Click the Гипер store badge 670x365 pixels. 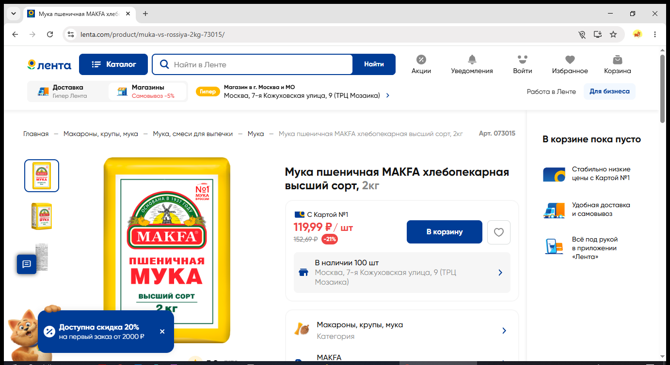click(x=207, y=91)
